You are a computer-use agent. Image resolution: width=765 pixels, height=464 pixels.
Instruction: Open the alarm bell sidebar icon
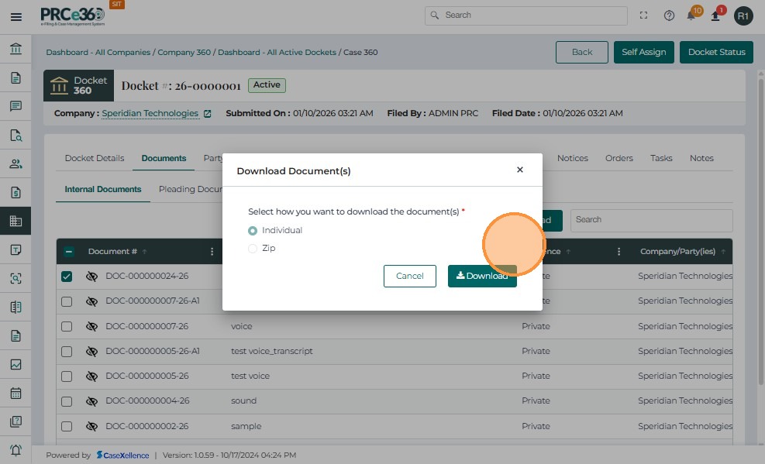click(16, 450)
